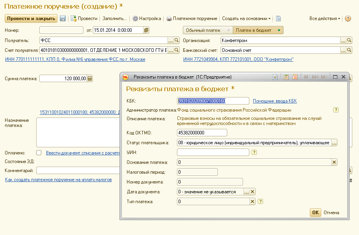Click the Номер input field
This screenshot has height=235, width=359.
(x=61, y=30)
